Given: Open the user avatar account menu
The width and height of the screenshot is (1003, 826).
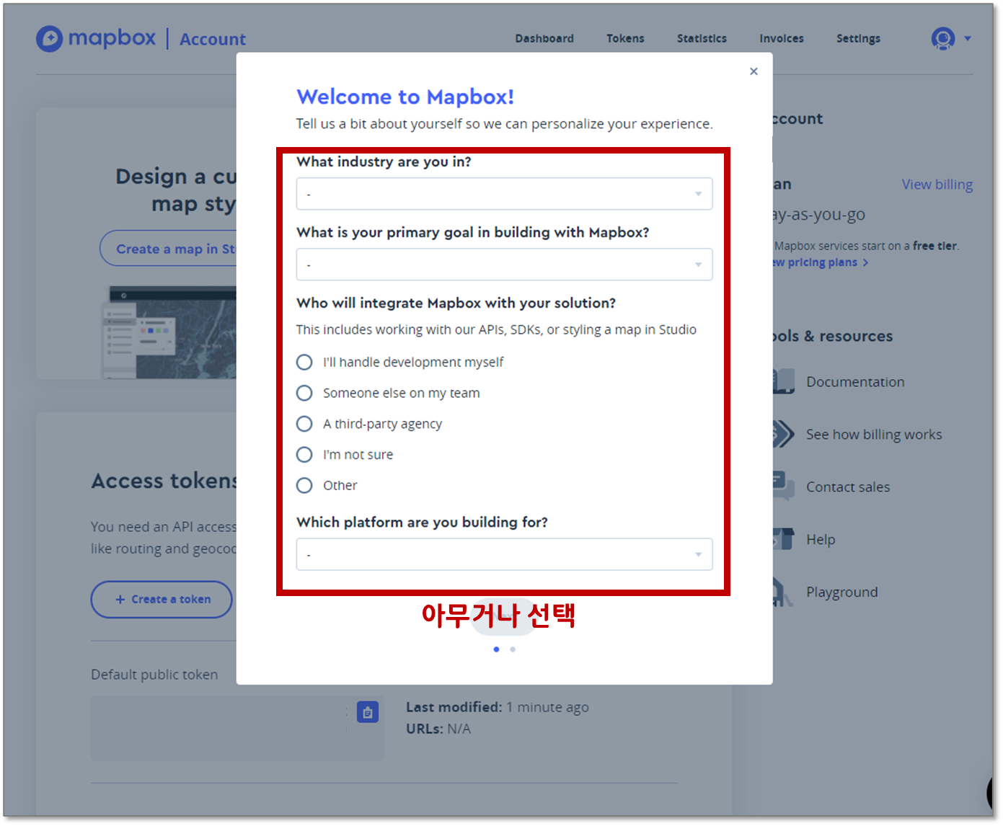Looking at the screenshot, I should 942,38.
